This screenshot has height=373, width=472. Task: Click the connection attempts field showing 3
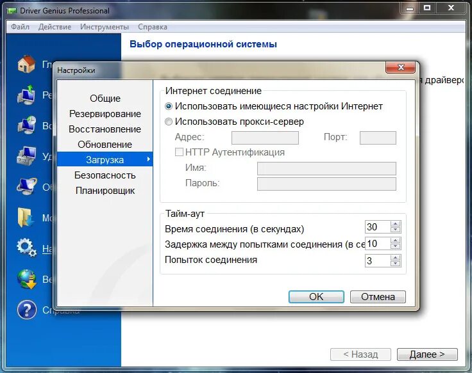[378, 260]
